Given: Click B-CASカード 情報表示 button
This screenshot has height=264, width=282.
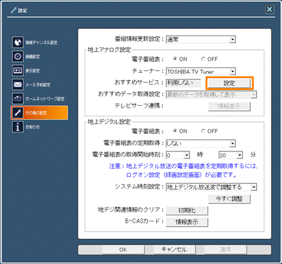Looking at the screenshot, I should 187,222.
